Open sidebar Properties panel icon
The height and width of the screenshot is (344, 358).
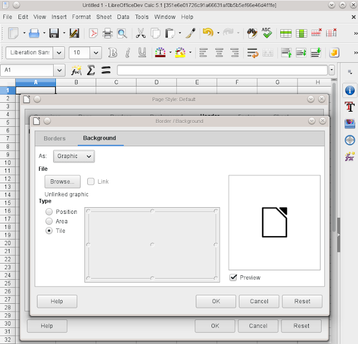tap(350, 90)
